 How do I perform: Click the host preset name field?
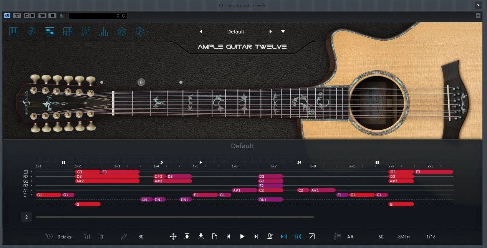coord(93,16)
